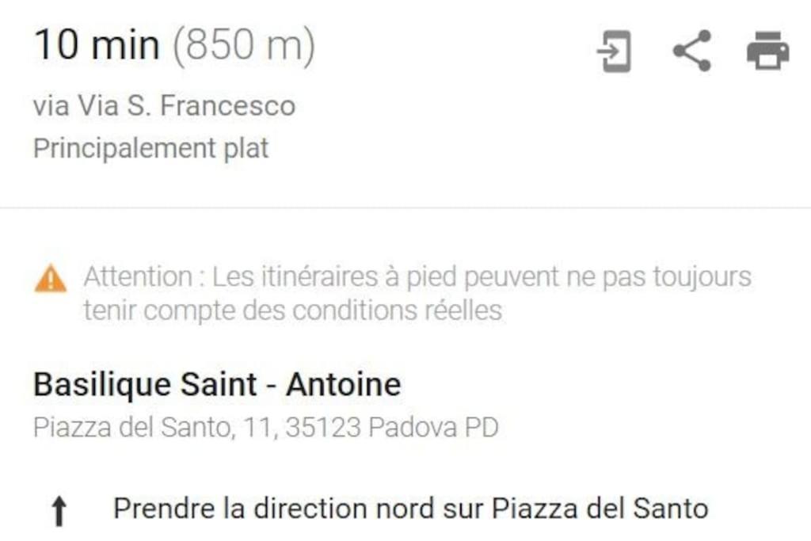Select step Prendre la direction nord
The height and width of the screenshot is (541, 811).
411,509
